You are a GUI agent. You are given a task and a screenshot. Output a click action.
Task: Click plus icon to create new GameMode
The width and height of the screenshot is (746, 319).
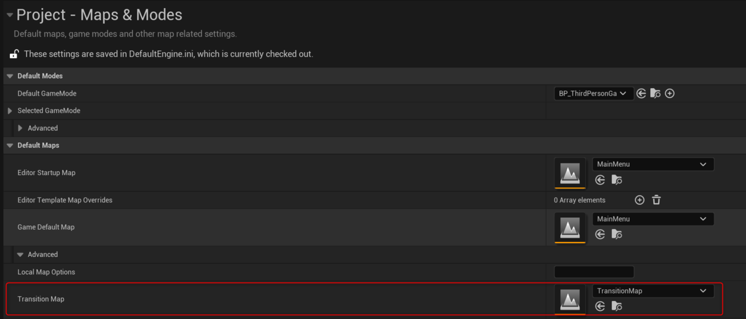point(670,94)
